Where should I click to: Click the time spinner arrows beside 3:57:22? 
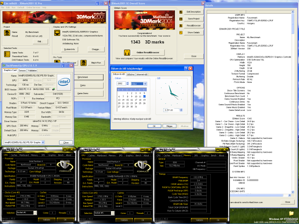(181, 110)
